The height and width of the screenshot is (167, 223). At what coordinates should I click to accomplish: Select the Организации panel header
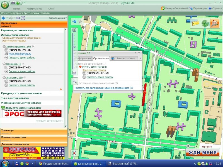(x=34, y=24)
